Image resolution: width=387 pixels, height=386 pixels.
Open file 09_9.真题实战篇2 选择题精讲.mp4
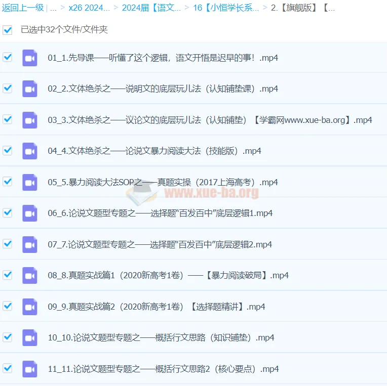pyautogui.click(x=157, y=307)
